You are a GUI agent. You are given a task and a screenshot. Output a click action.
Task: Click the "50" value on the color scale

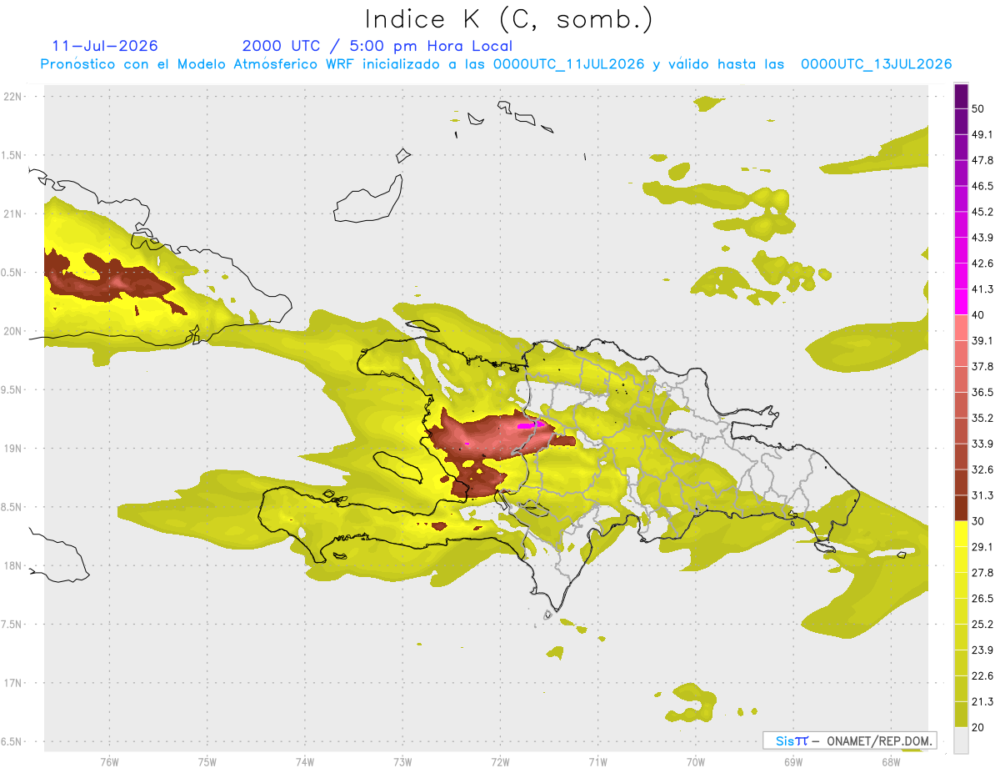coord(979,108)
